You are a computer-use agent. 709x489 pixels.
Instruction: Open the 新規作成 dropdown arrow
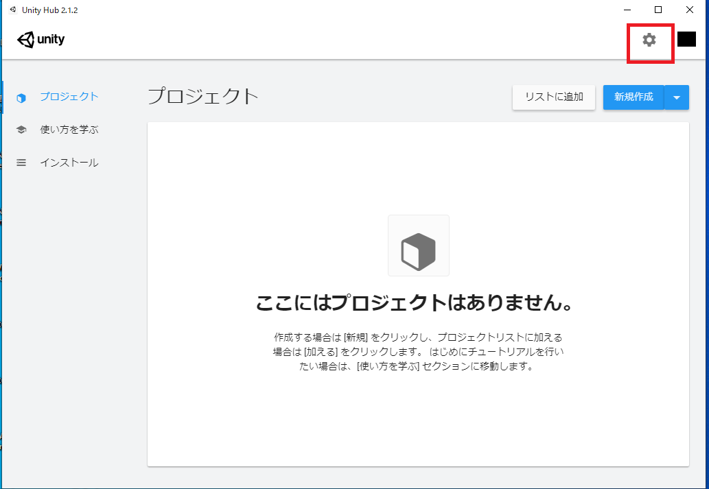tap(677, 97)
